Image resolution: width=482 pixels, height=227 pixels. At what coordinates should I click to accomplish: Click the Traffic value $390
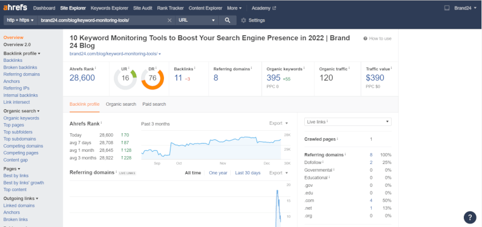(375, 78)
